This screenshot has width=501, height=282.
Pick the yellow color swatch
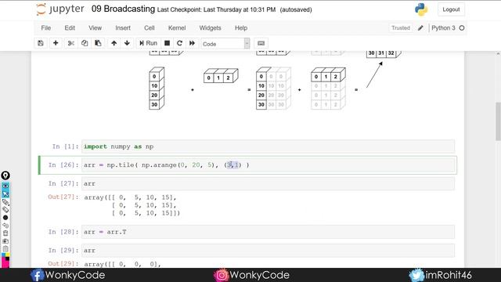pyautogui.click(x=8, y=255)
